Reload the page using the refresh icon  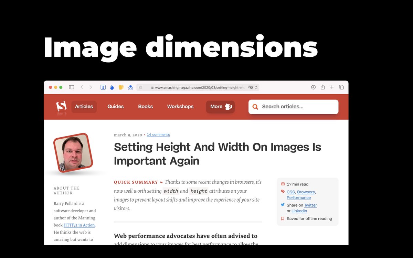click(x=256, y=87)
